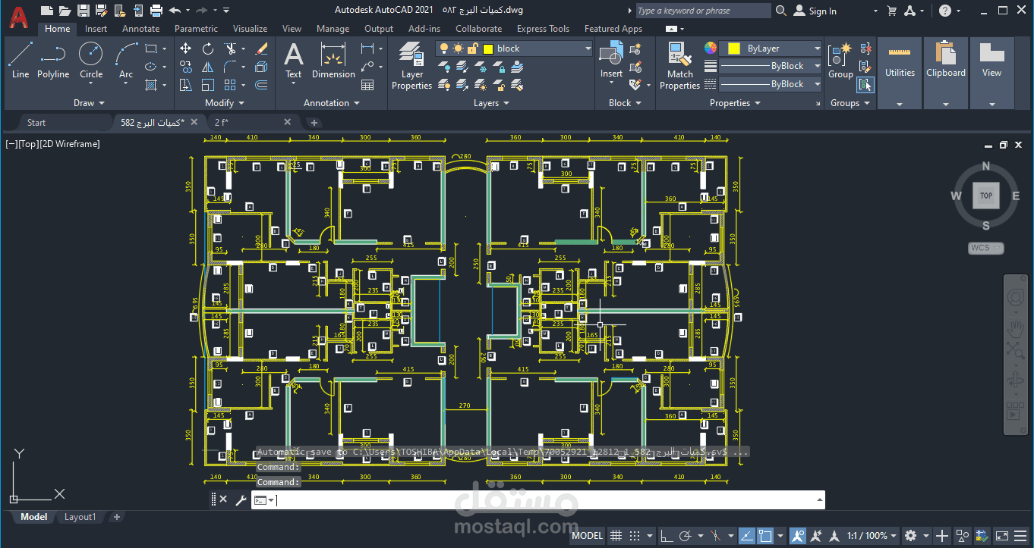Click the Group tool icon
Viewport: 1034px width, 548px height.
click(840, 60)
